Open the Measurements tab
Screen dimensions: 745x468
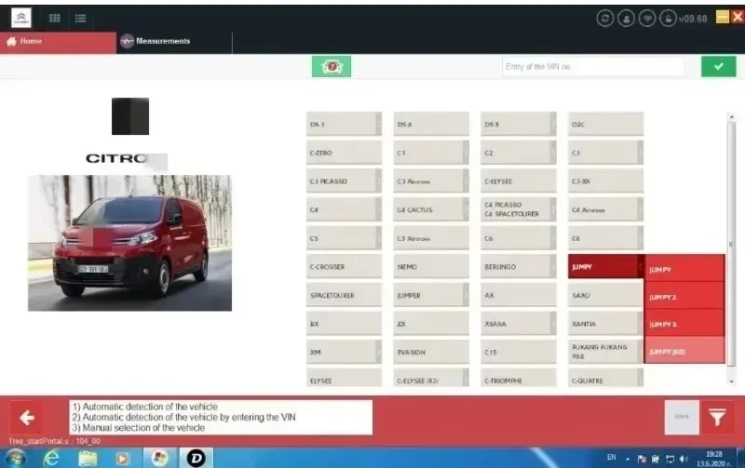(x=174, y=42)
